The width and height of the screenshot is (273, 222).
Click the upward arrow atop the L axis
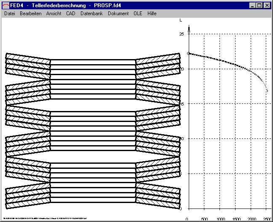(x=189, y=29)
